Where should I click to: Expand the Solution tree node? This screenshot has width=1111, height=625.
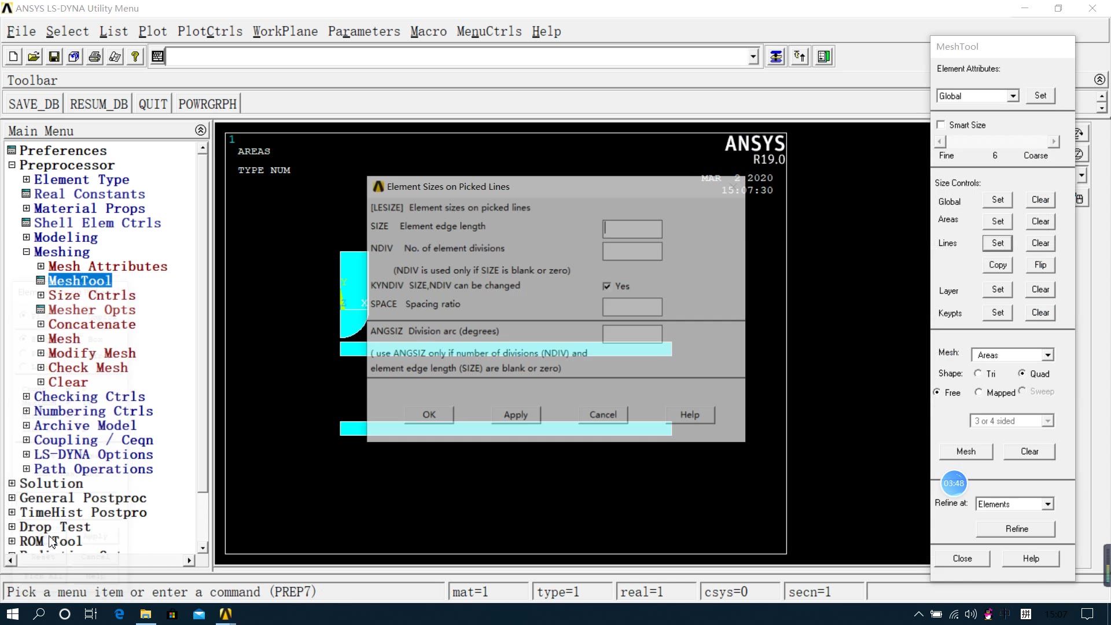[12, 483]
